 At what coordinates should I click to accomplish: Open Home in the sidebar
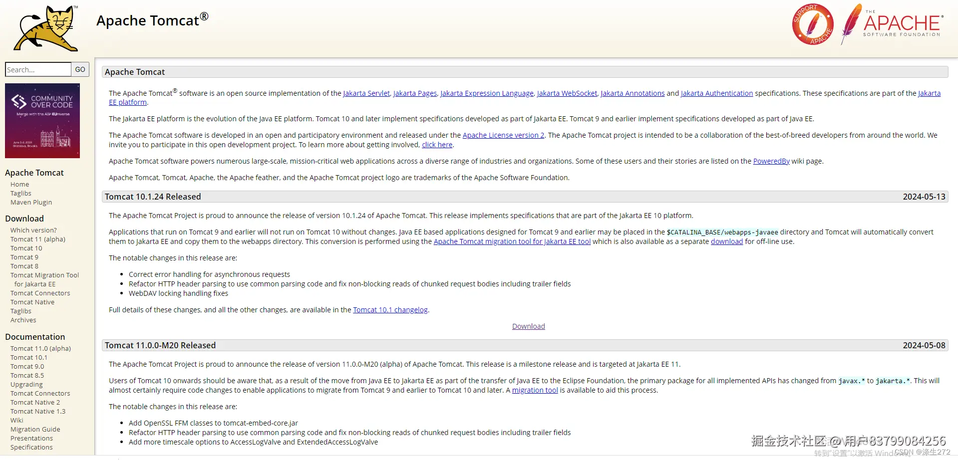(x=19, y=184)
